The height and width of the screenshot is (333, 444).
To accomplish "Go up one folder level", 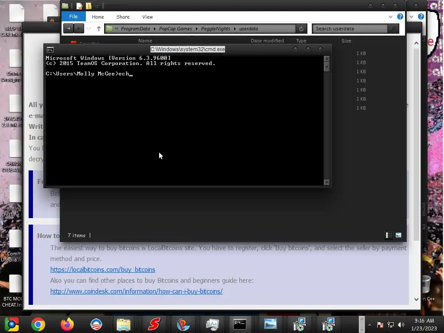I will [x=98, y=29].
